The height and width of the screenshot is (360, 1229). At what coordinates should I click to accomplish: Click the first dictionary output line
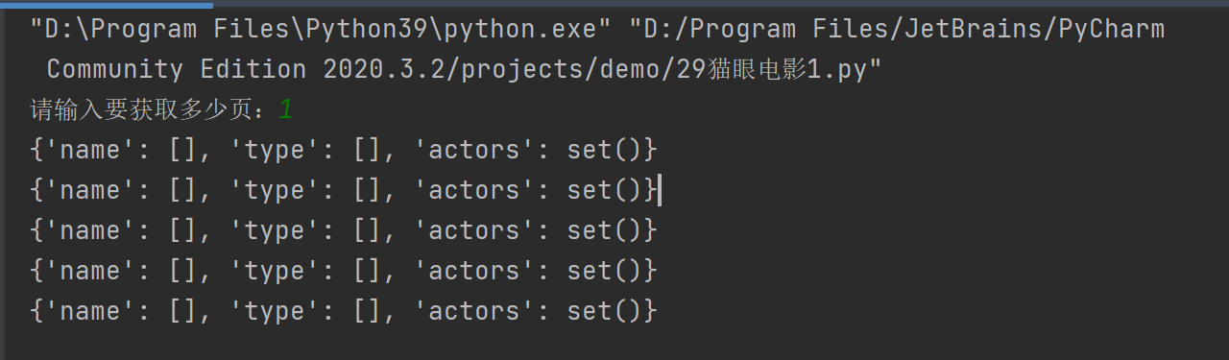[x=345, y=150]
